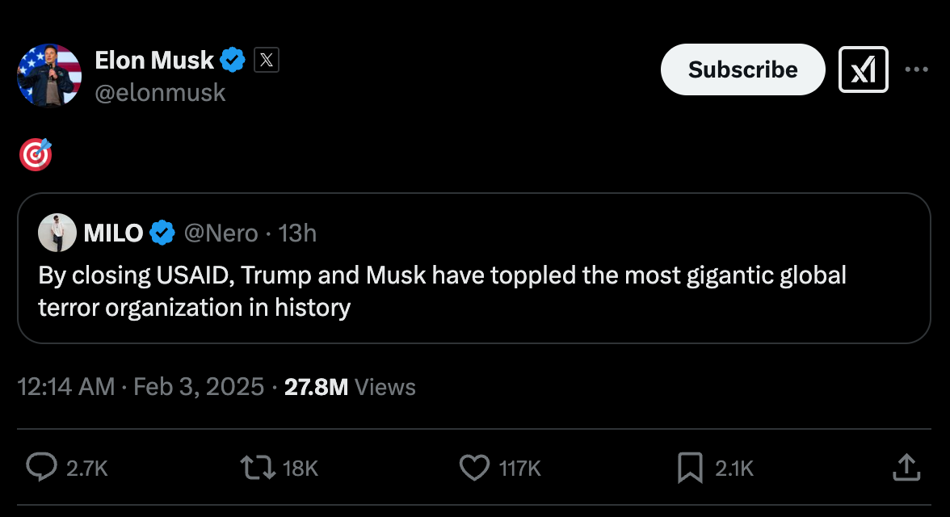Like the post with the heart icon
950x517 pixels.
474,467
